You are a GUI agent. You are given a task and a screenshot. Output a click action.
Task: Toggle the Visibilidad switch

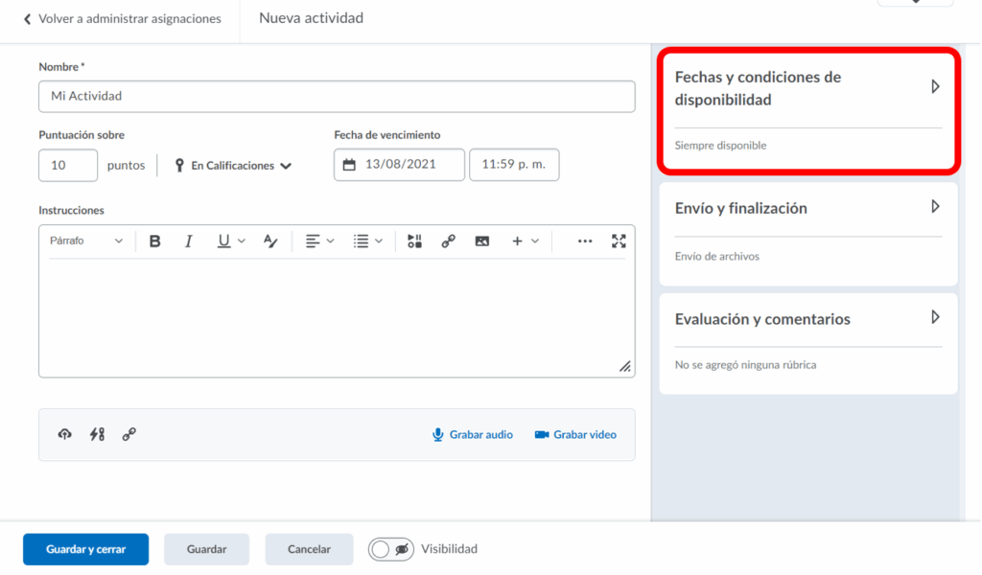(x=391, y=549)
